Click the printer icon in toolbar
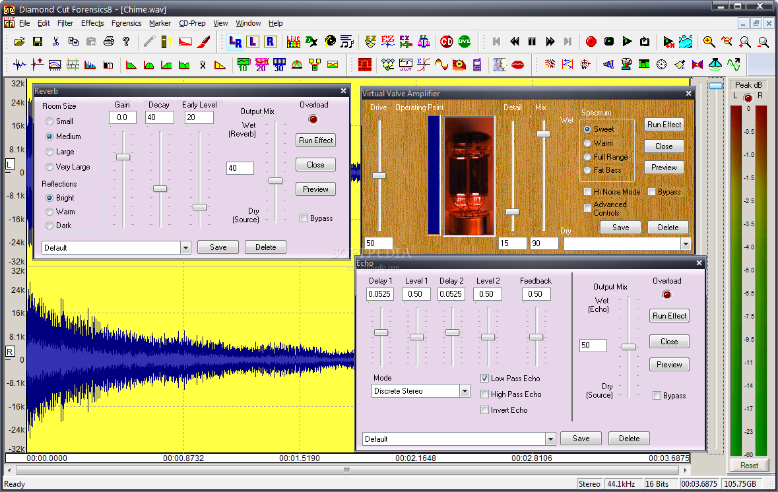This screenshot has height=492, width=778. [109, 42]
